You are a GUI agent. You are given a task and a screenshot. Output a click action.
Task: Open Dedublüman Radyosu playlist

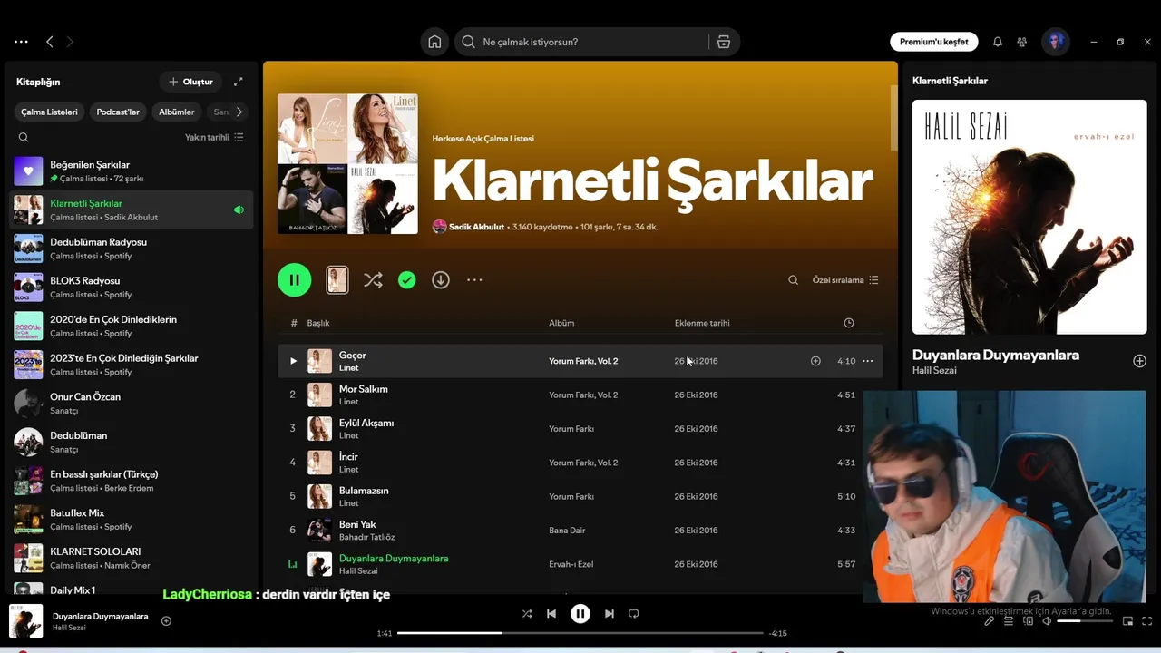[132, 249]
